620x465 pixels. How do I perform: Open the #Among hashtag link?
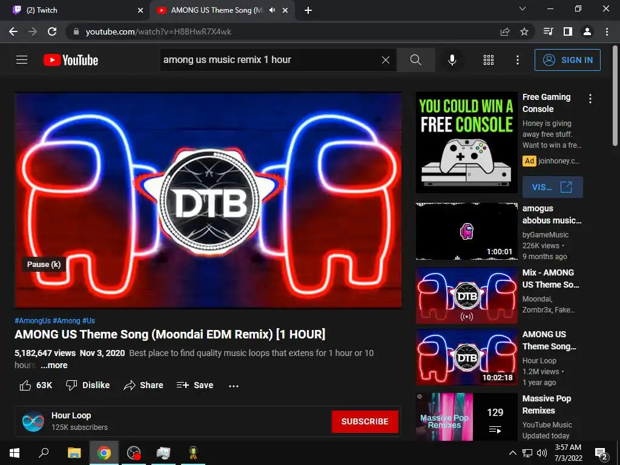67,321
